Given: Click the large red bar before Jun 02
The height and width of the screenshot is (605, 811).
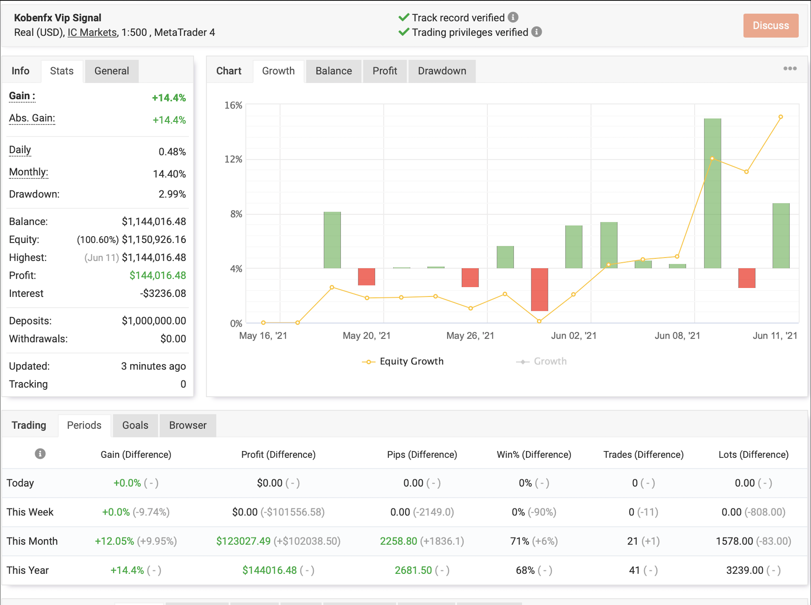Looking at the screenshot, I should coord(540,289).
